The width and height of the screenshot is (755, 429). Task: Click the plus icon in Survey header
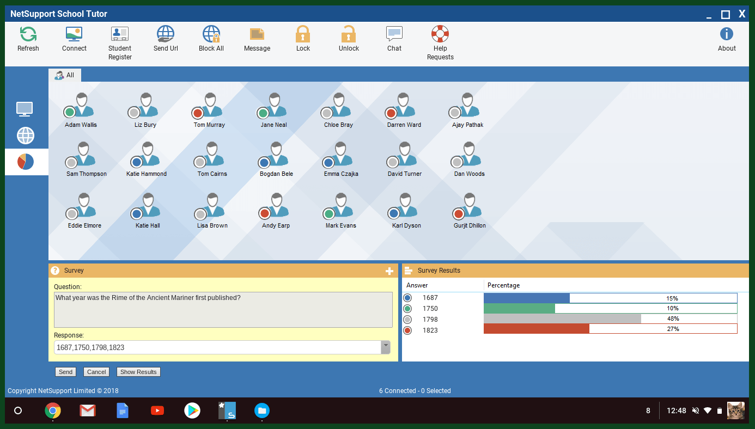coord(389,271)
